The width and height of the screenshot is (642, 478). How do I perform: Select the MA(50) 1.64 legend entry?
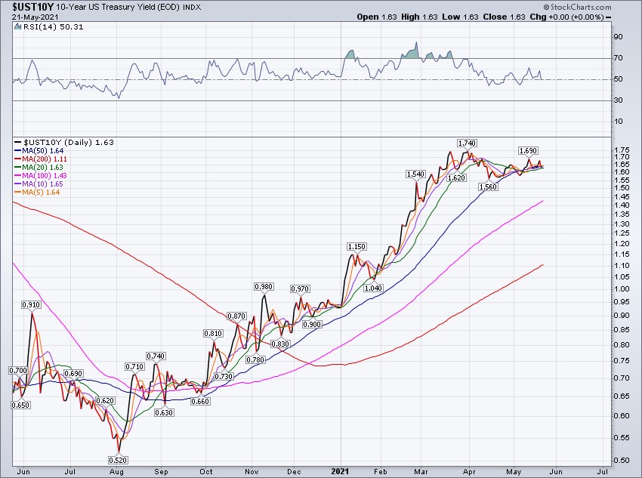(44, 150)
